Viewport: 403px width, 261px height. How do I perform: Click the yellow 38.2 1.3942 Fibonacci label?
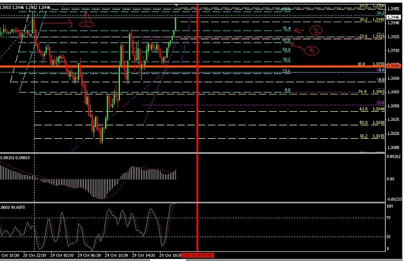click(372, 19)
